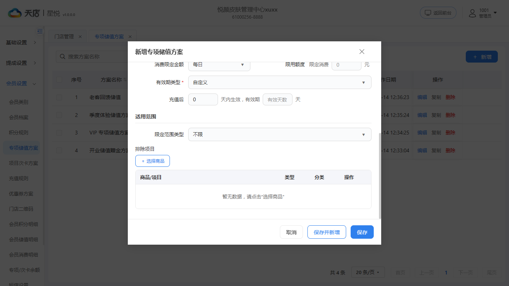Click the sort icon beside 方案名称
Screen dimensions: 509x286
(x=125, y=80)
